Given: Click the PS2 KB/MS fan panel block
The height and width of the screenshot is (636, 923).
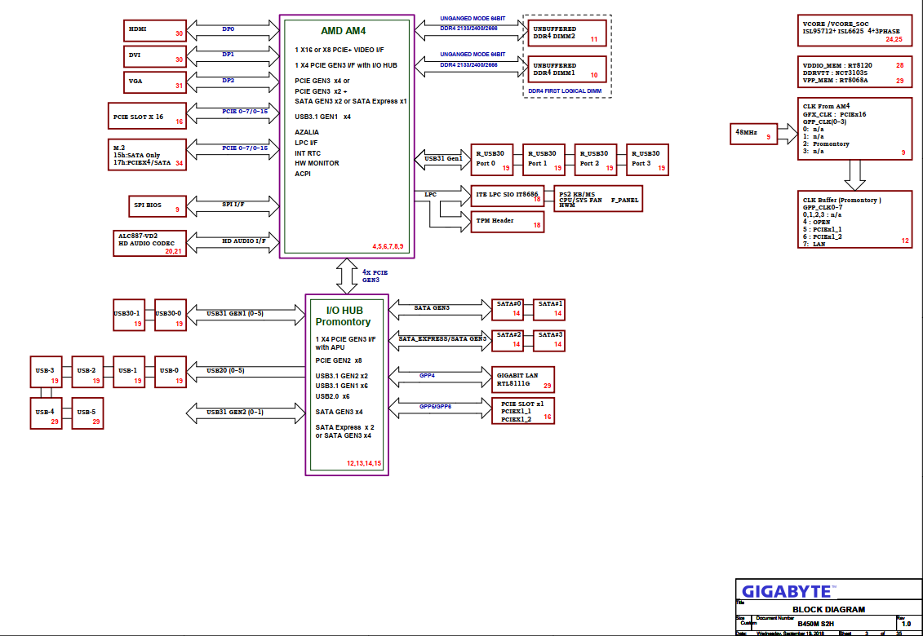Looking at the screenshot, I should pos(598,199).
